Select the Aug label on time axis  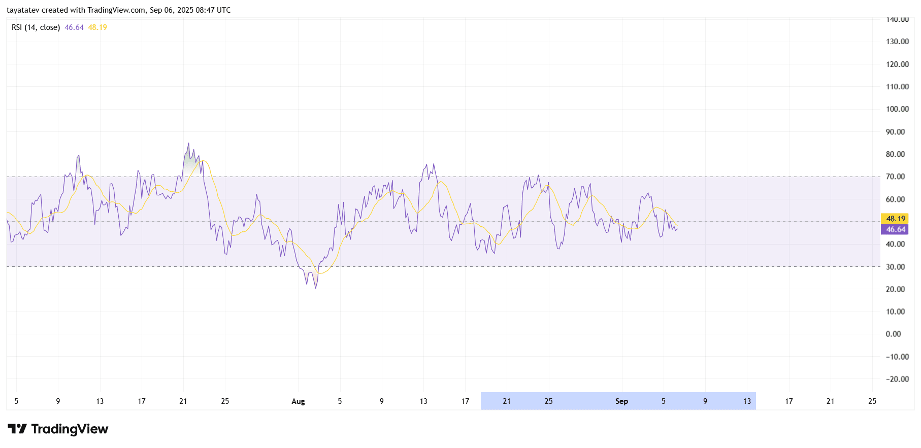coord(298,401)
